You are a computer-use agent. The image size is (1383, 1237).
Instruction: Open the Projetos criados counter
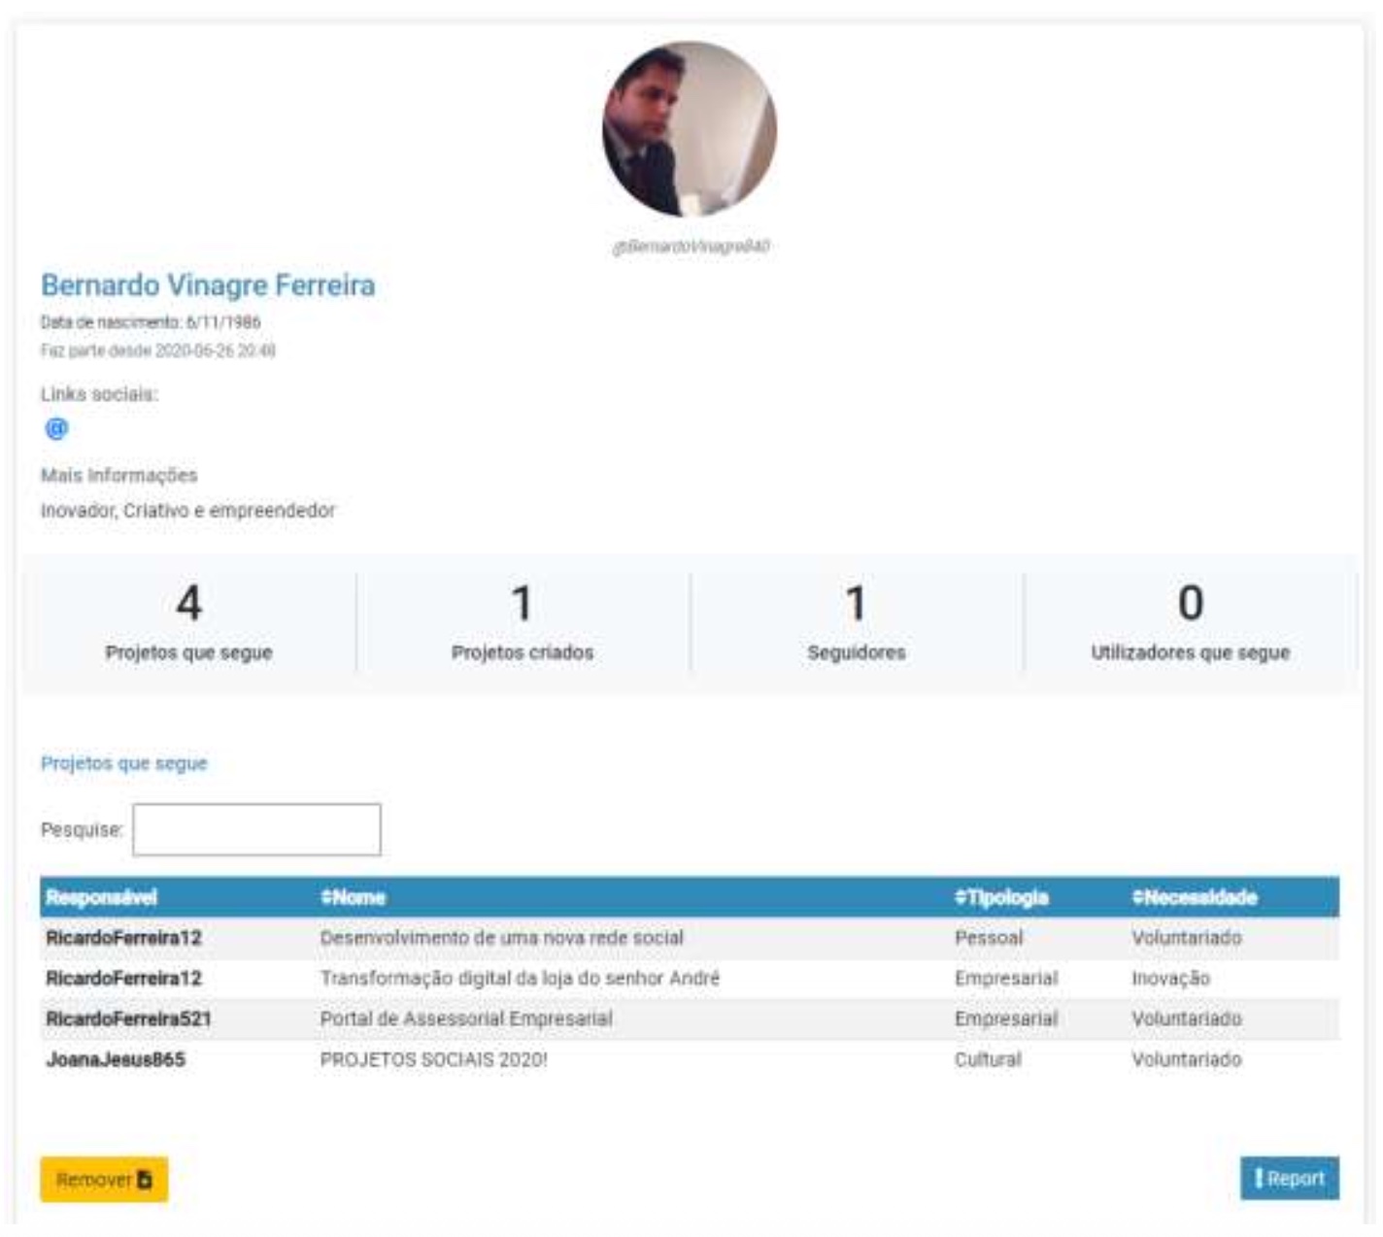523,623
